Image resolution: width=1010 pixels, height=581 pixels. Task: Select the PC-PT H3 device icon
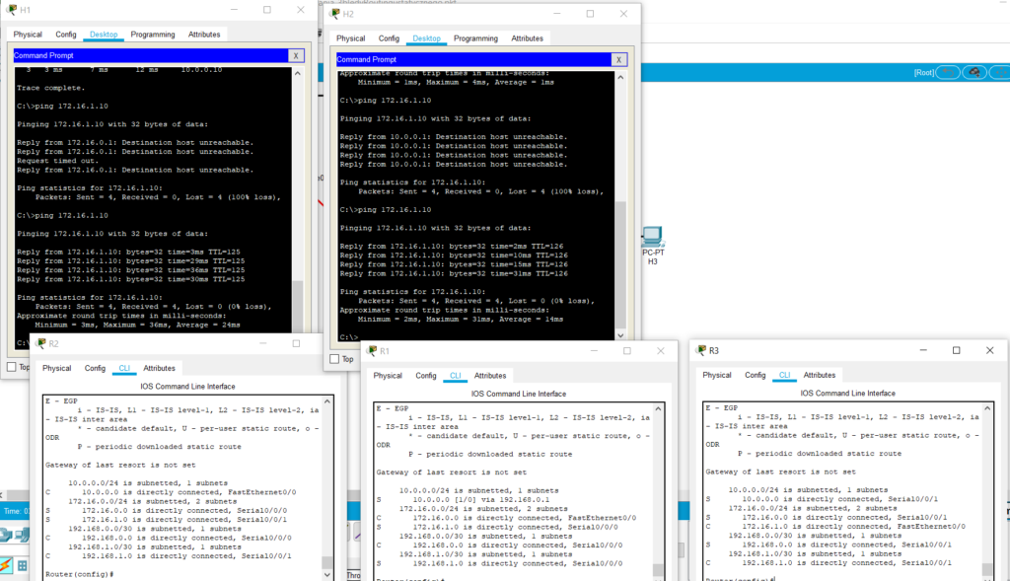pos(651,238)
